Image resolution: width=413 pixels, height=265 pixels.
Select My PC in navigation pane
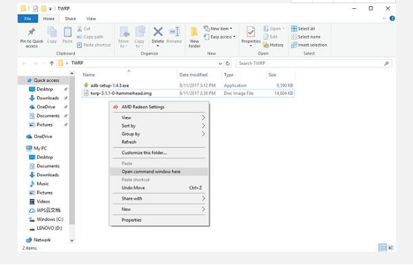[x=36, y=148]
